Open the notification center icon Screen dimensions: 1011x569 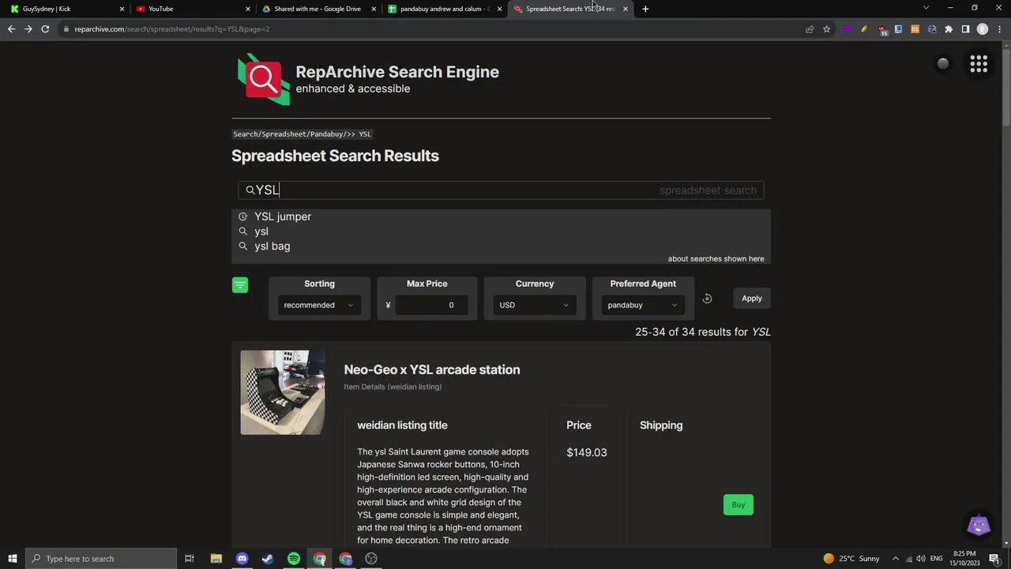(994, 559)
